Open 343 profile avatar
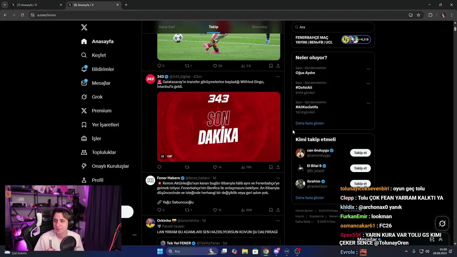The image size is (457, 257). pos(150,79)
